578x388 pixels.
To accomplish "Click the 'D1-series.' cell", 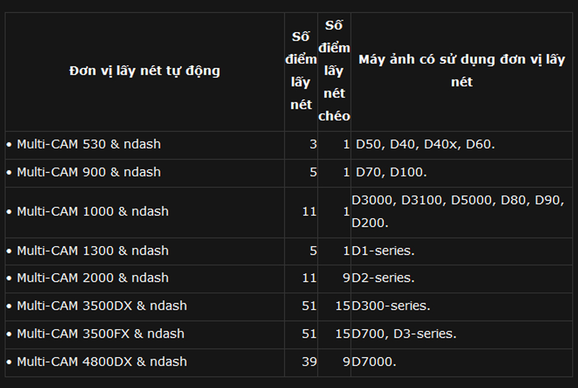I will point(384,251).
